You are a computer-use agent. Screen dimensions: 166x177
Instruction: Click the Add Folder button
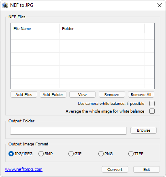click(x=53, y=94)
